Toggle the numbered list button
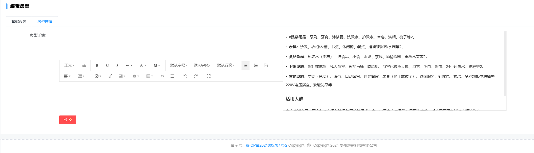Viewport: 534px width, 153px height. click(x=256, y=65)
